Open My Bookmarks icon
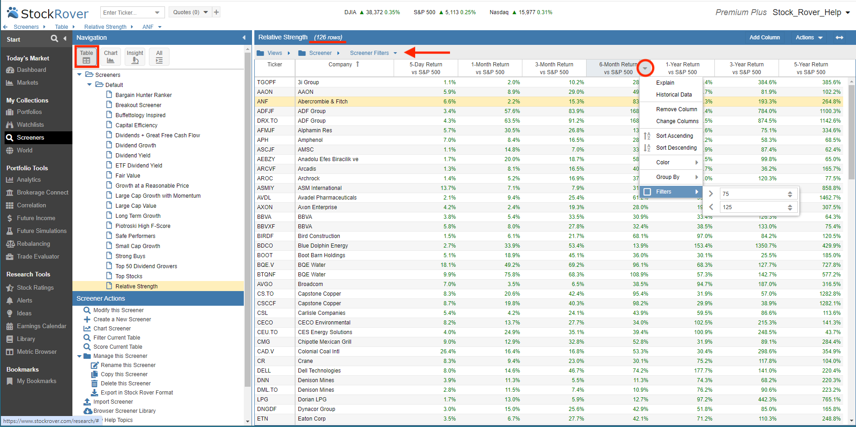The width and height of the screenshot is (856, 427). tap(10, 381)
